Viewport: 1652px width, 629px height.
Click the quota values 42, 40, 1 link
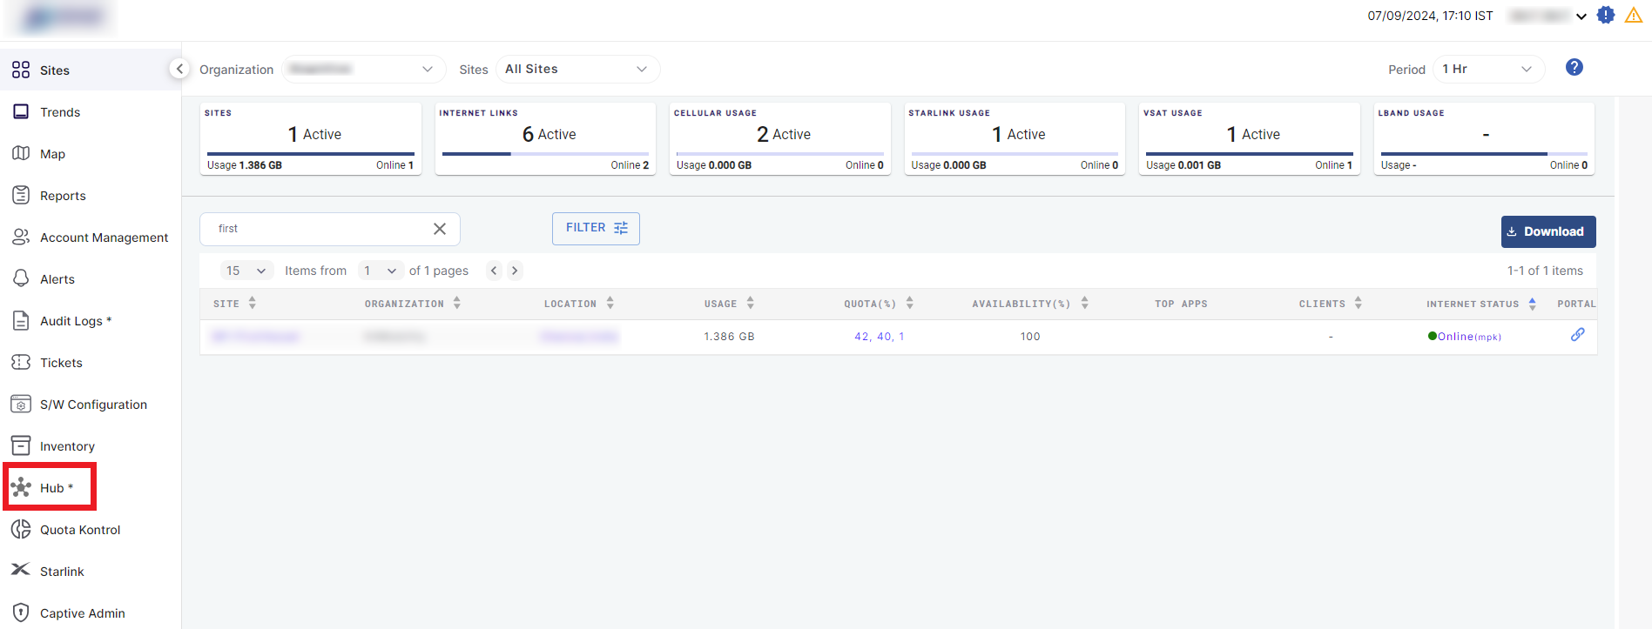point(879,337)
